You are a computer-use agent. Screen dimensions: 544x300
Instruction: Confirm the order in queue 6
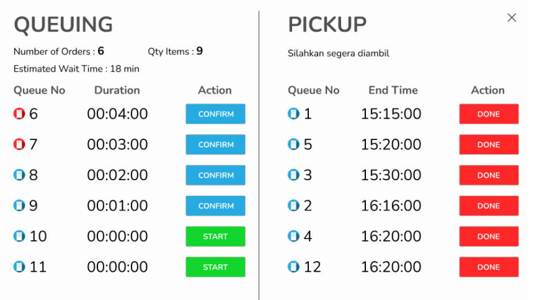[216, 114]
